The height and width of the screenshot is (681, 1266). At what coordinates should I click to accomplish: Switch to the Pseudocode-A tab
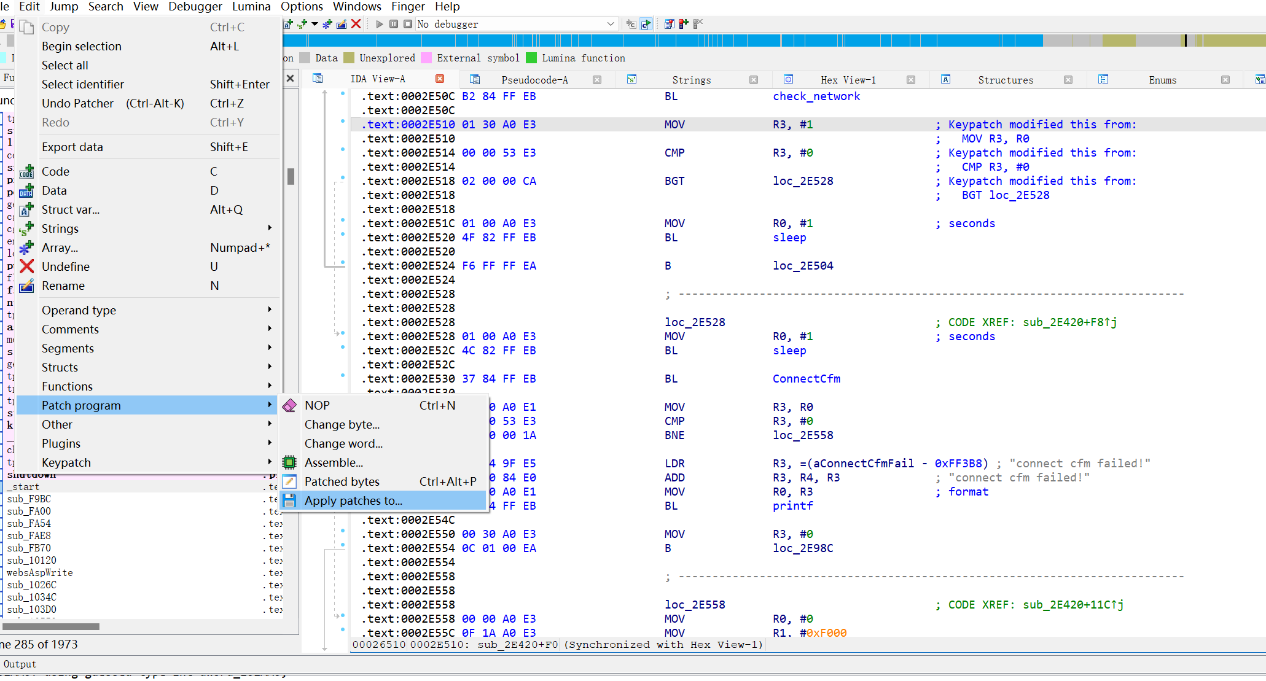[x=534, y=80]
